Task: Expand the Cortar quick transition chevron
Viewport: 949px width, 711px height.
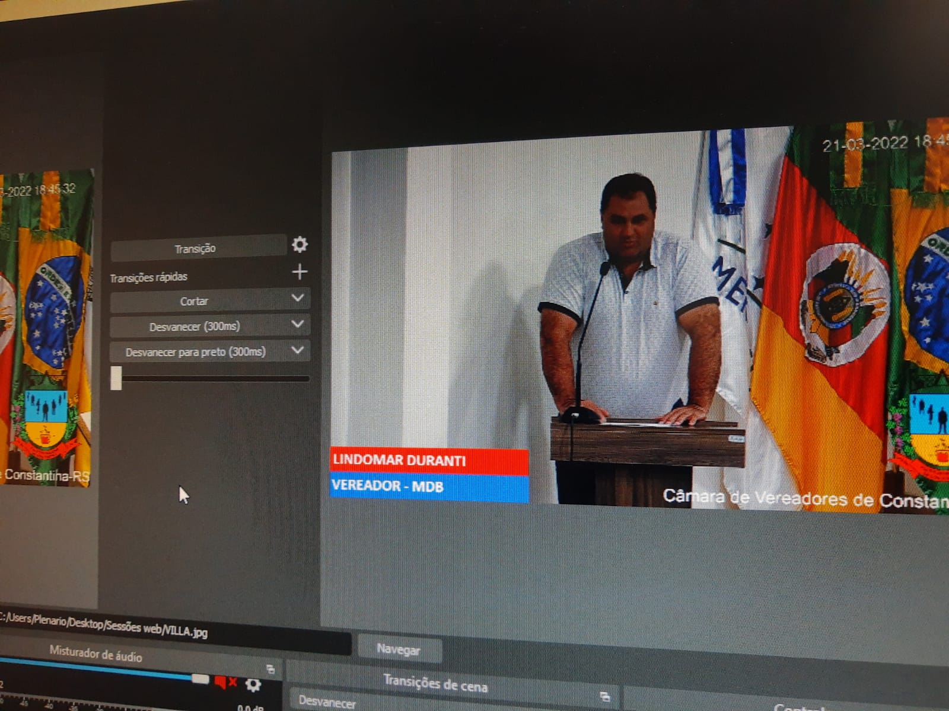Action: 298,298
